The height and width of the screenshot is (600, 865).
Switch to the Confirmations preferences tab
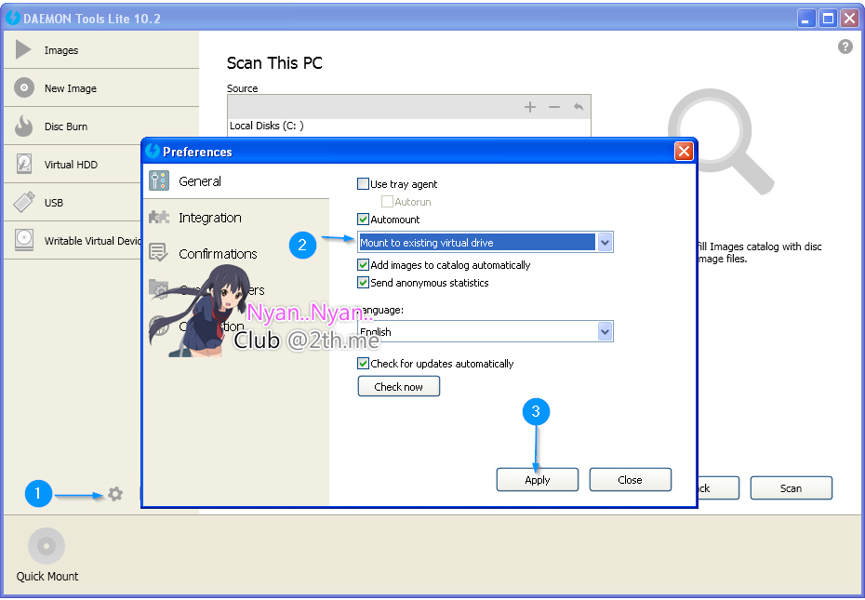pyautogui.click(x=236, y=253)
